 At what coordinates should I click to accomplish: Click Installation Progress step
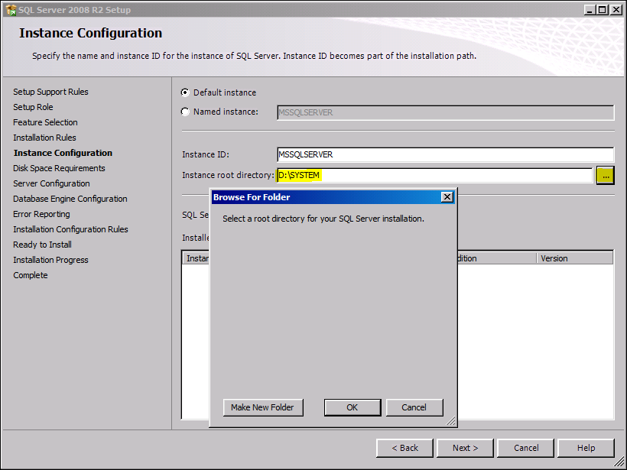click(x=50, y=260)
